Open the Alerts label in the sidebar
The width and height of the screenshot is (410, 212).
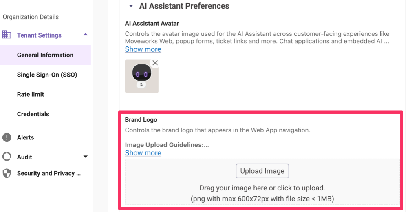[25, 137]
